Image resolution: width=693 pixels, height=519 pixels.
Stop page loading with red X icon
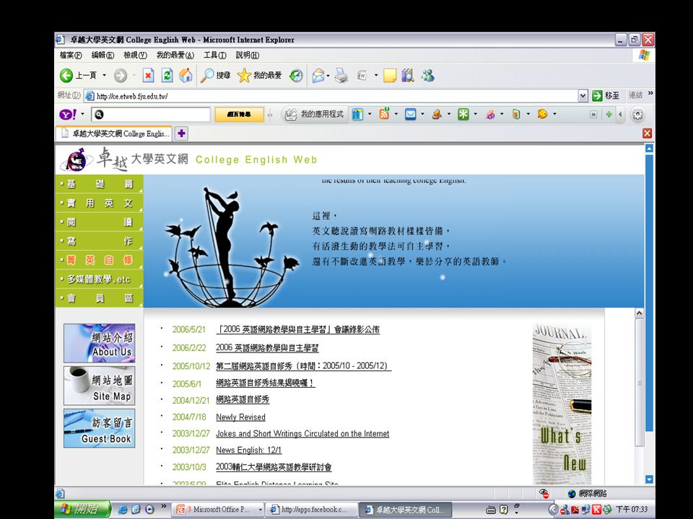[148, 76]
